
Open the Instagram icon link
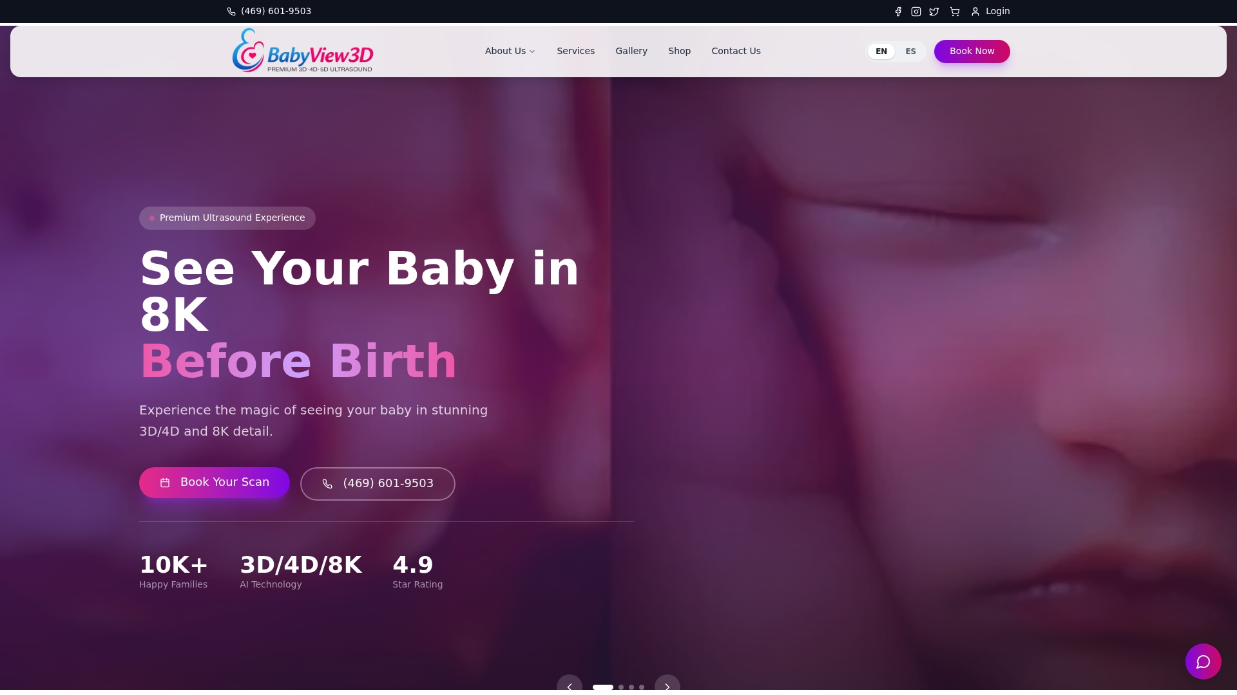[x=916, y=12]
